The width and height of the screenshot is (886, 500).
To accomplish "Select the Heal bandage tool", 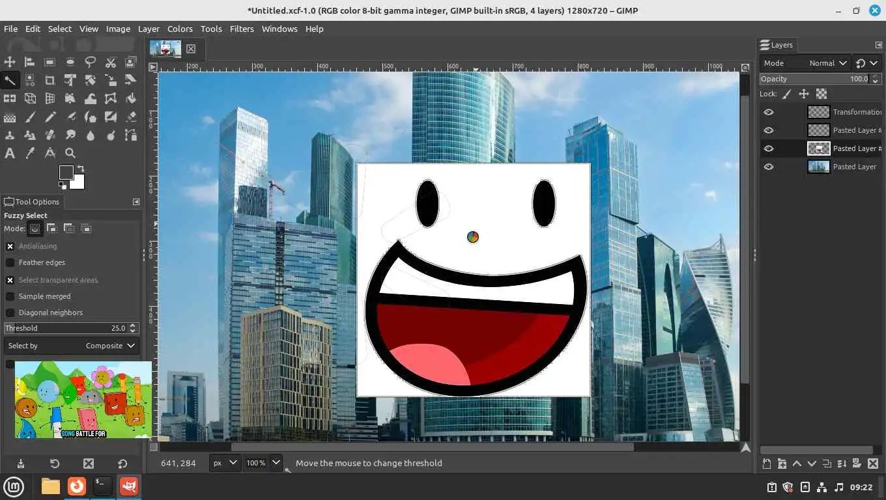I will [50, 135].
